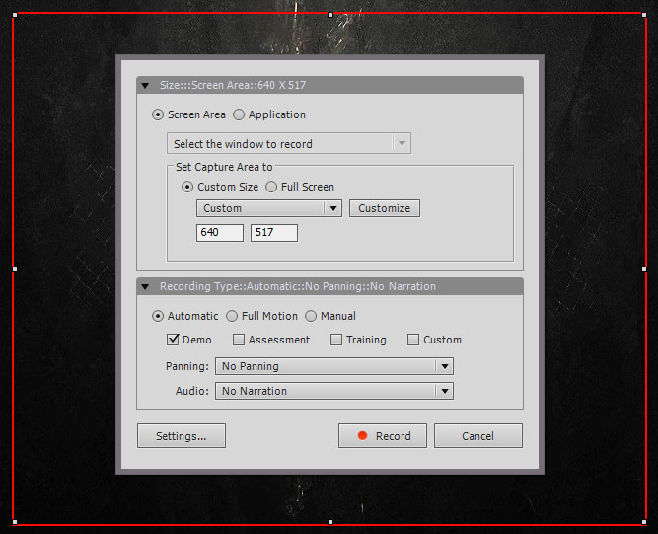Open the Audio narration dropdown

click(x=334, y=391)
